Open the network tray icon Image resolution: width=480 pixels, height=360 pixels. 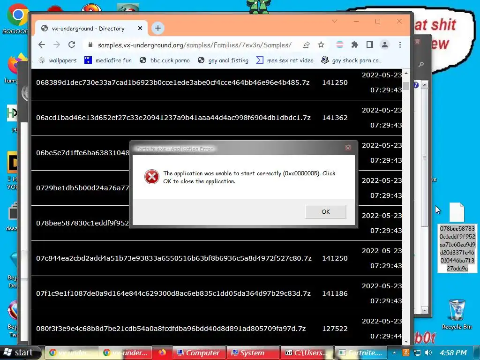(417, 352)
